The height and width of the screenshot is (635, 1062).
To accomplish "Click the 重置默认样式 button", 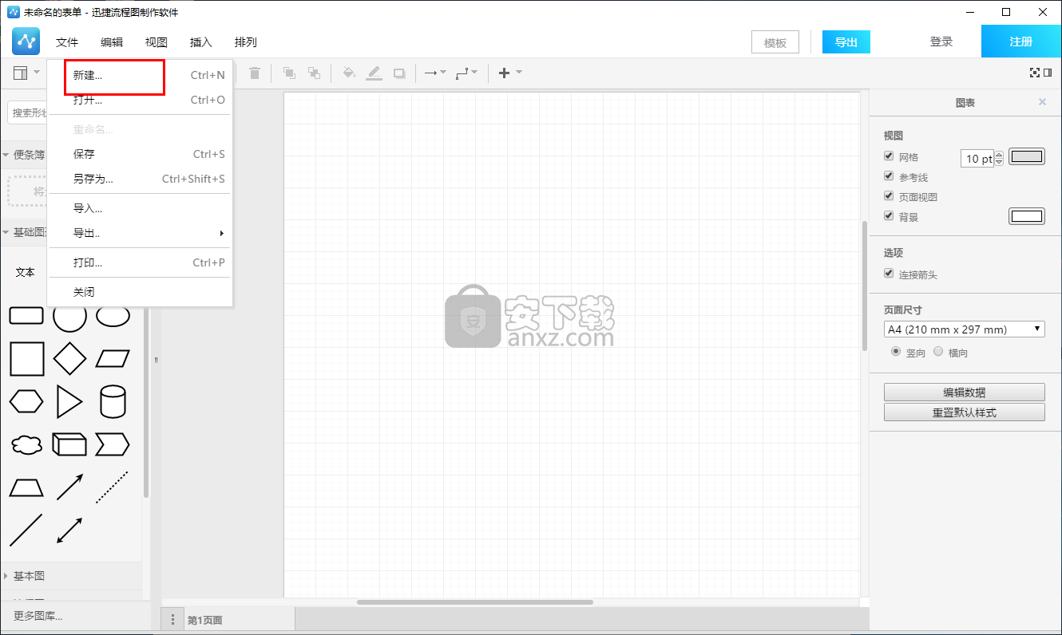I will coord(965,412).
